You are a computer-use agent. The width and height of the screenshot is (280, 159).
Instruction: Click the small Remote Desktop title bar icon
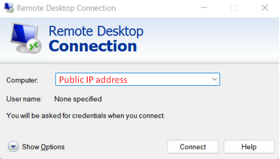coord(9,8)
